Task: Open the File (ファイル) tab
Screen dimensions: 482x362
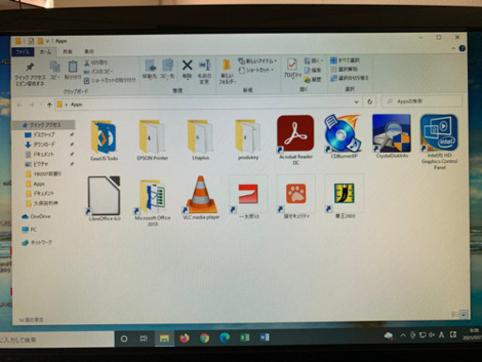Action: click(x=23, y=52)
